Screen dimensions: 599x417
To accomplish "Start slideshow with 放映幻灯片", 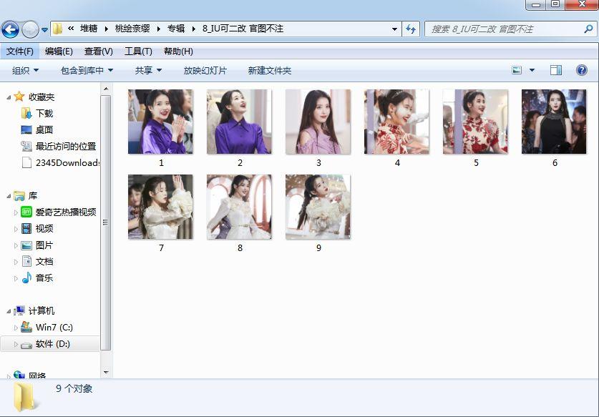I will [205, 70].
